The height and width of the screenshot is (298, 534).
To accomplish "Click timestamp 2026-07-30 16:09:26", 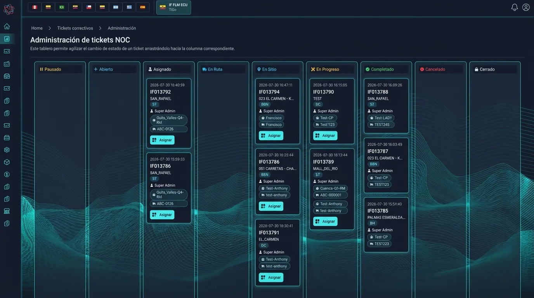I will pos(385,85).
